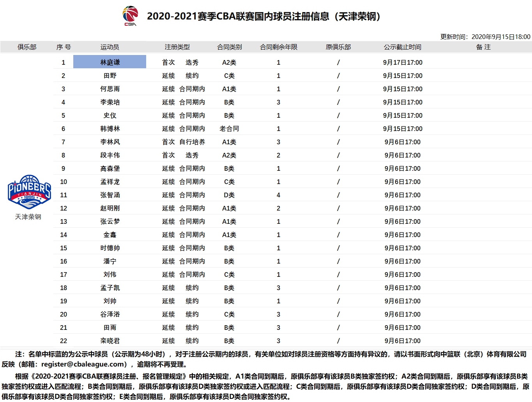Click 老合同 contract type for 韩博林
The image size is (532, 402).
click(229, 129)
